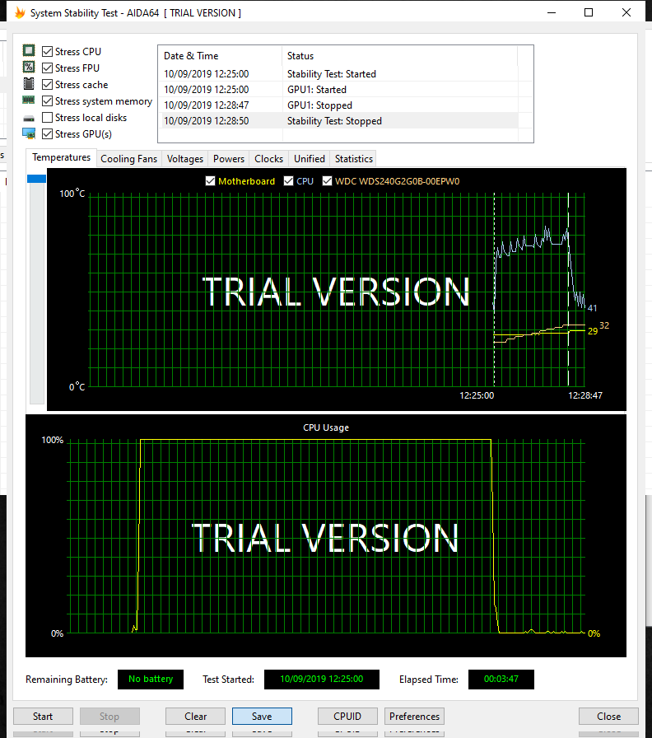Viewport: 652px width, 738px height.
Task: Disable the Stress CPU checkbox
Action: click(x=48, y=52)
